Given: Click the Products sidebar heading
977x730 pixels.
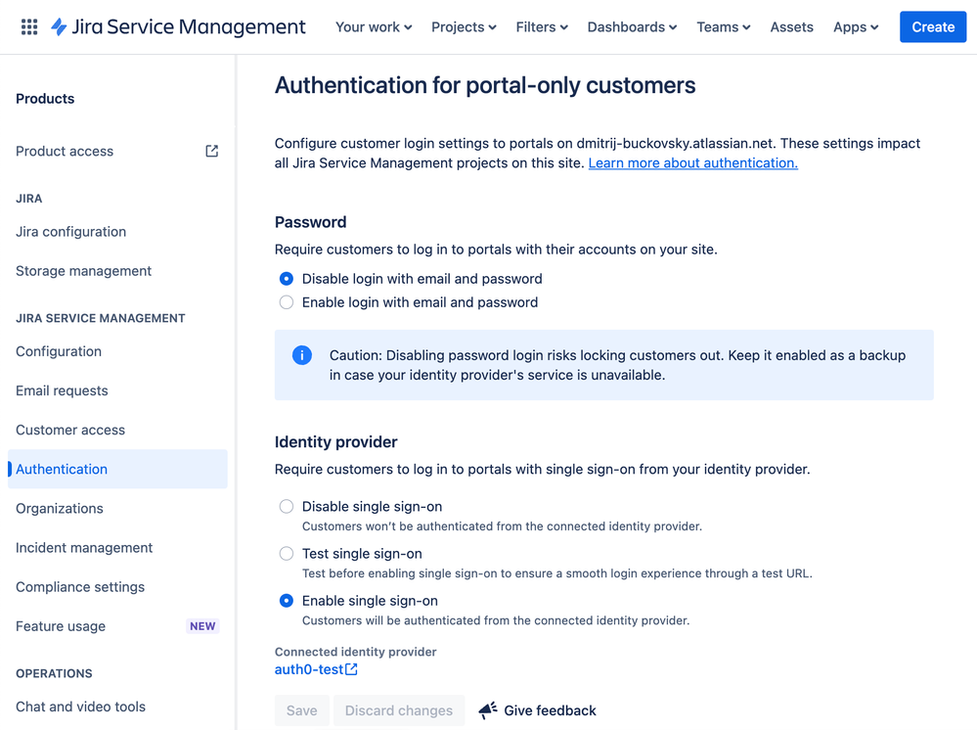Looking at the screenshot, I should (45, 99).
